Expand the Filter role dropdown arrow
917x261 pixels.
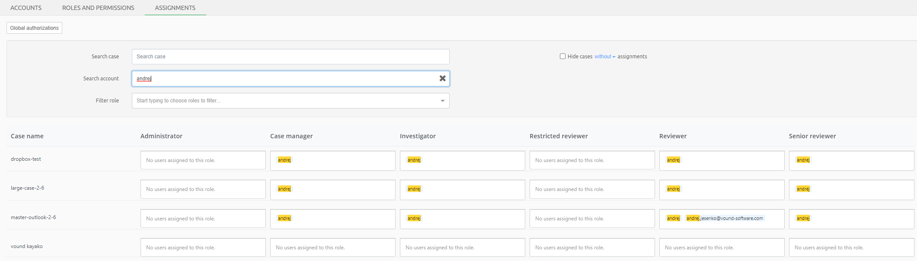[442, 101]
